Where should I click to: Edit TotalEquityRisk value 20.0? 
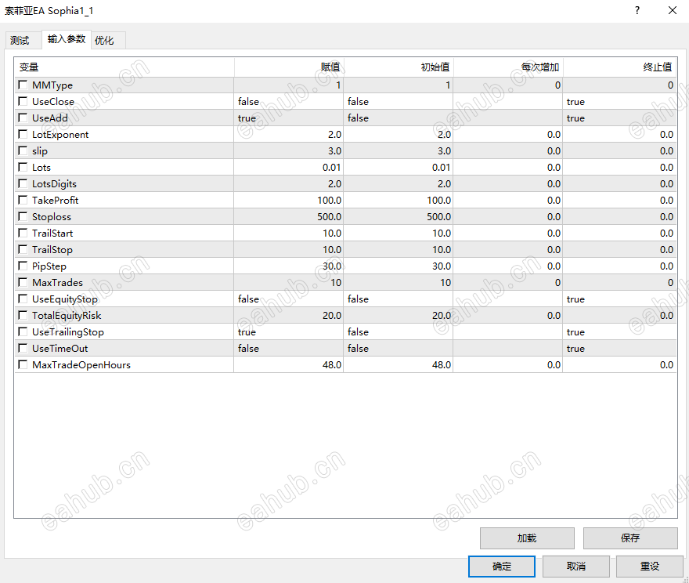(x=288, y=315)
